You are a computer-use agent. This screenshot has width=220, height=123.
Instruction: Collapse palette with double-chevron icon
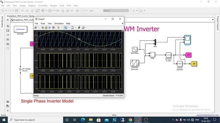(x=8, y=111)
